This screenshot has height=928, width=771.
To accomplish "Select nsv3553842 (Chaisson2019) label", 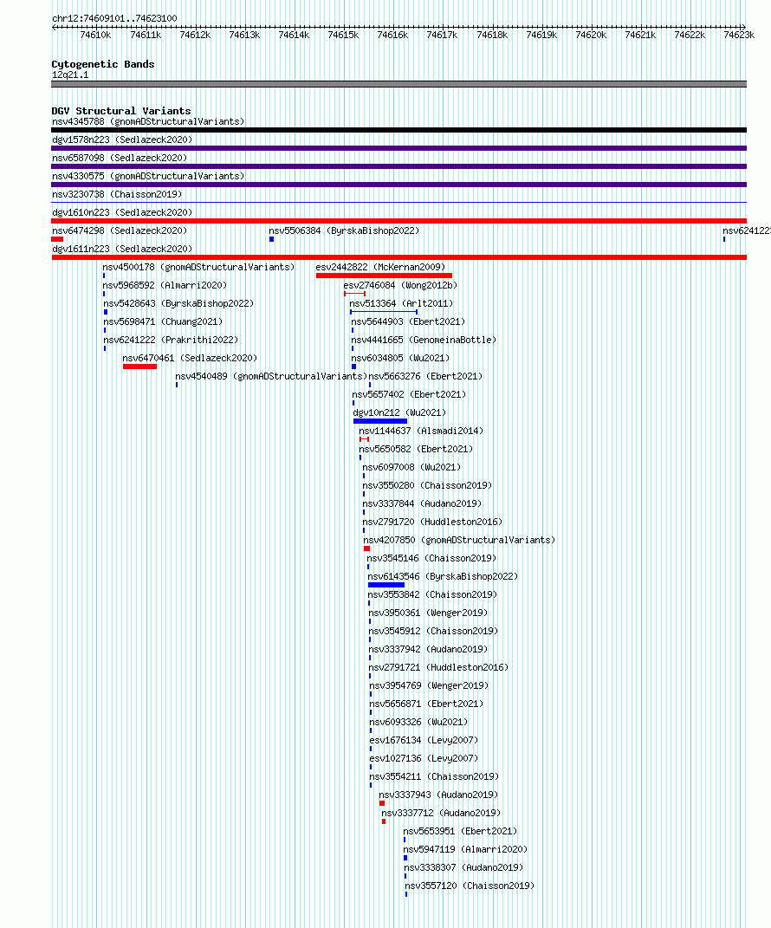I will (433, 594).
